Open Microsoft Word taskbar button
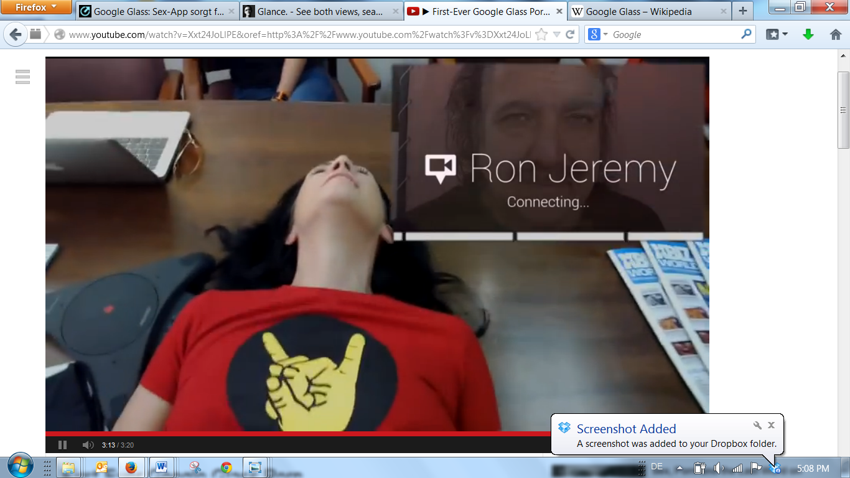850x478 pixels. coord(161,467)
